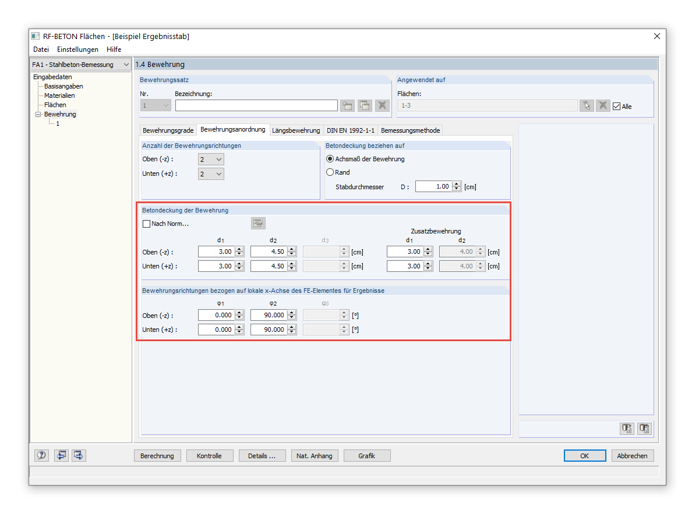Select Achsmaß der Bewehrung radio button
This screenshot has height=524, width=699.
point(330,159)
